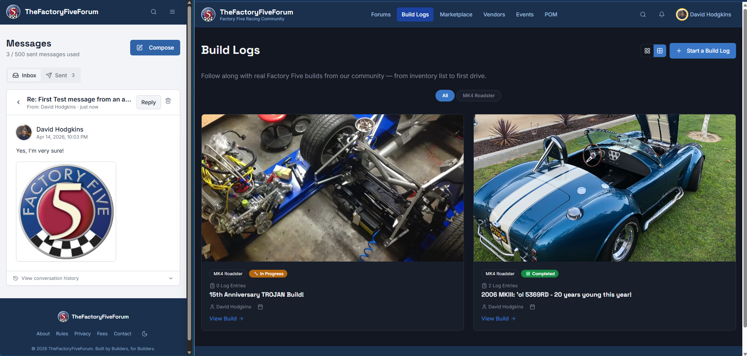Click the left panel vertical scrollbar
The height and width of the screenshot is (356, 747).
190,173
